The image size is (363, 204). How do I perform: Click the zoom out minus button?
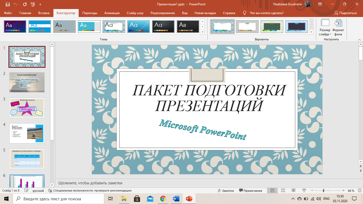click(312, 190)
